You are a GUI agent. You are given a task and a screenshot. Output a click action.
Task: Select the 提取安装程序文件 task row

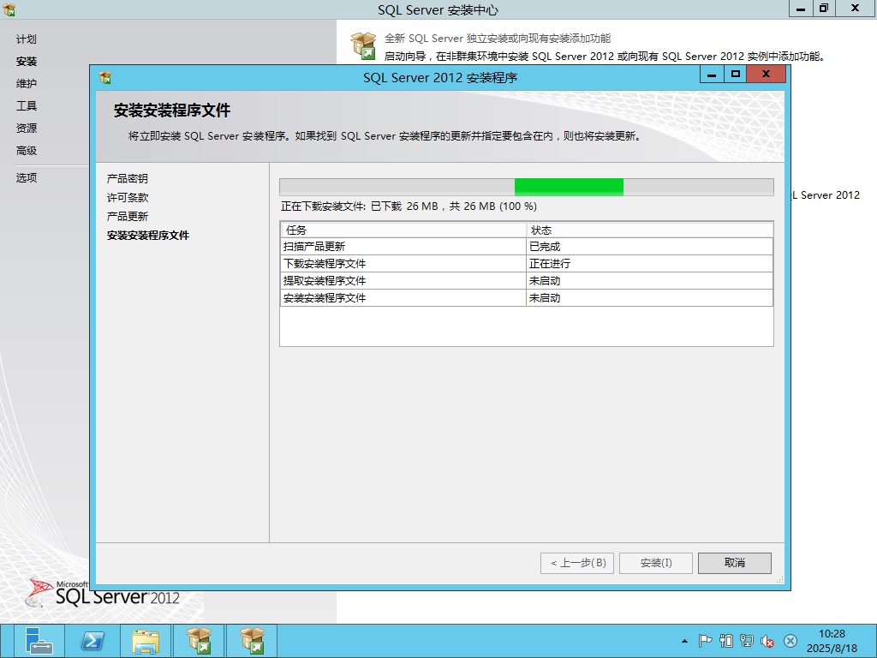click(x=527, y=281)
